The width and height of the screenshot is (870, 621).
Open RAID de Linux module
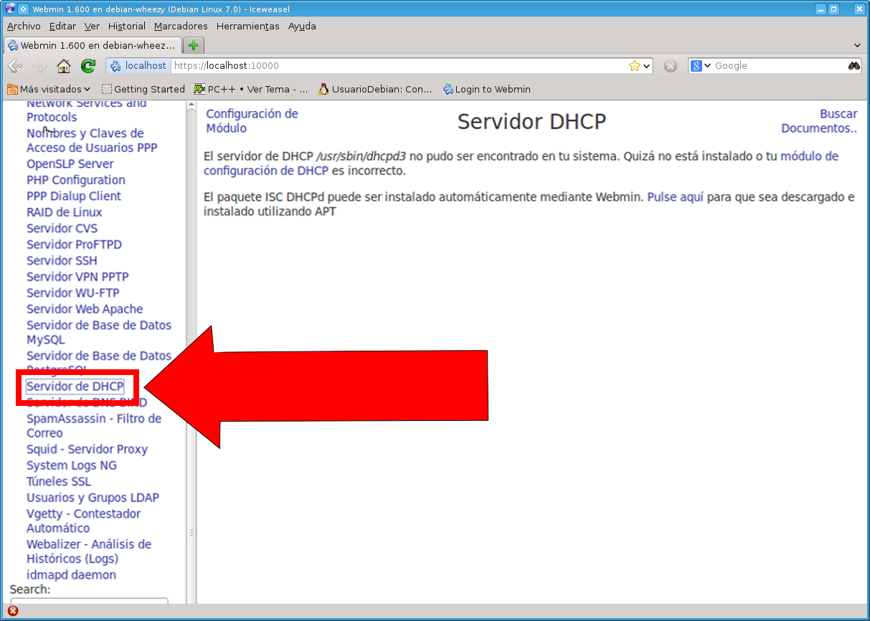click(x=65, y=212)
